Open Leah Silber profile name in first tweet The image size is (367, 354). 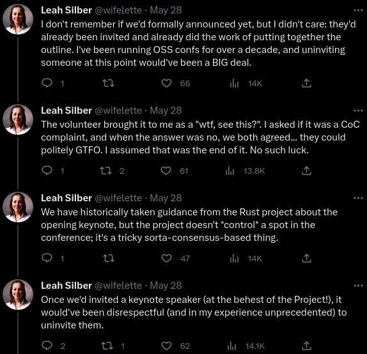point(66,10)
